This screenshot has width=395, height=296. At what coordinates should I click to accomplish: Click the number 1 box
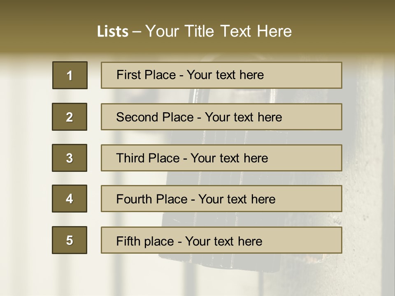pos(70,75)
